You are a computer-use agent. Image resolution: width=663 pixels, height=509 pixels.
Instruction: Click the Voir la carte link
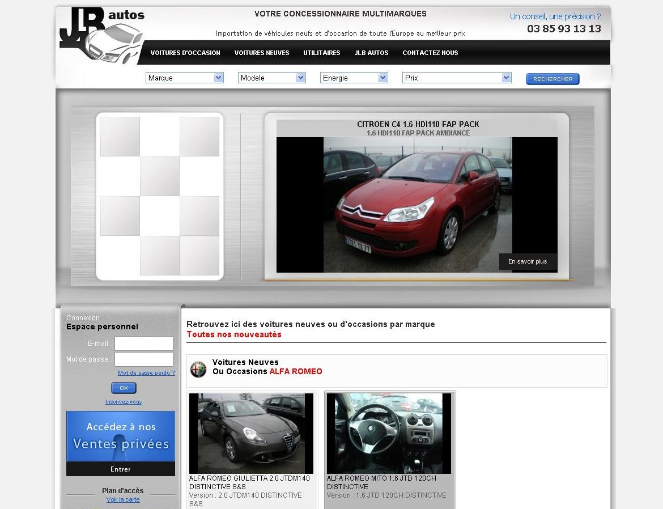pos(123,499)
